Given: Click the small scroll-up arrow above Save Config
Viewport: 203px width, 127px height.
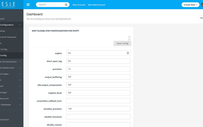Looking at the screenshot, I should pos(129,37).
